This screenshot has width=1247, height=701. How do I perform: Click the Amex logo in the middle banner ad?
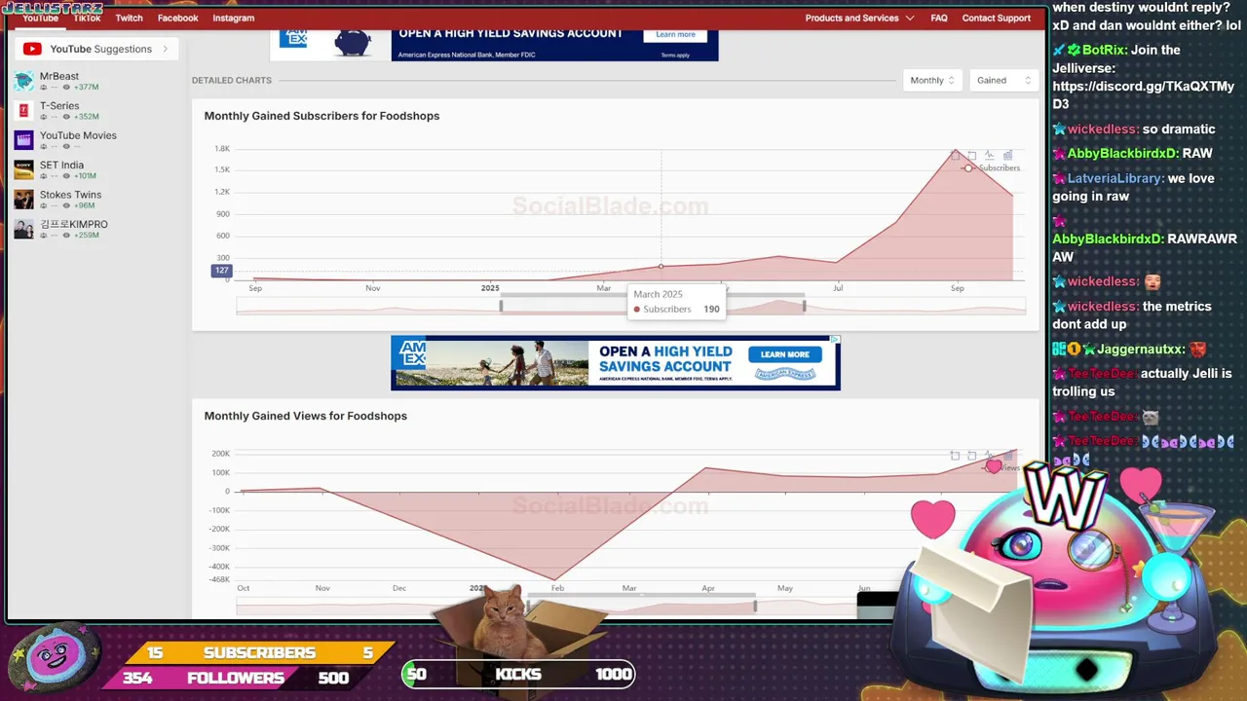click(x=414, y=352)
